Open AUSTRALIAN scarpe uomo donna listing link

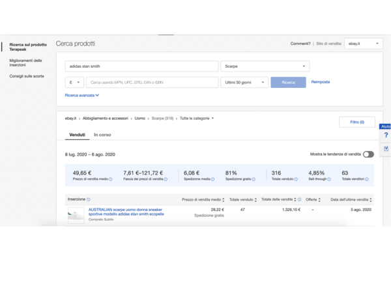click(x=126, y=212)
